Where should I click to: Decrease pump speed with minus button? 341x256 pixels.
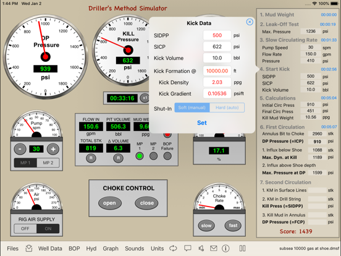pyautogui.click(x=20, y=149)
